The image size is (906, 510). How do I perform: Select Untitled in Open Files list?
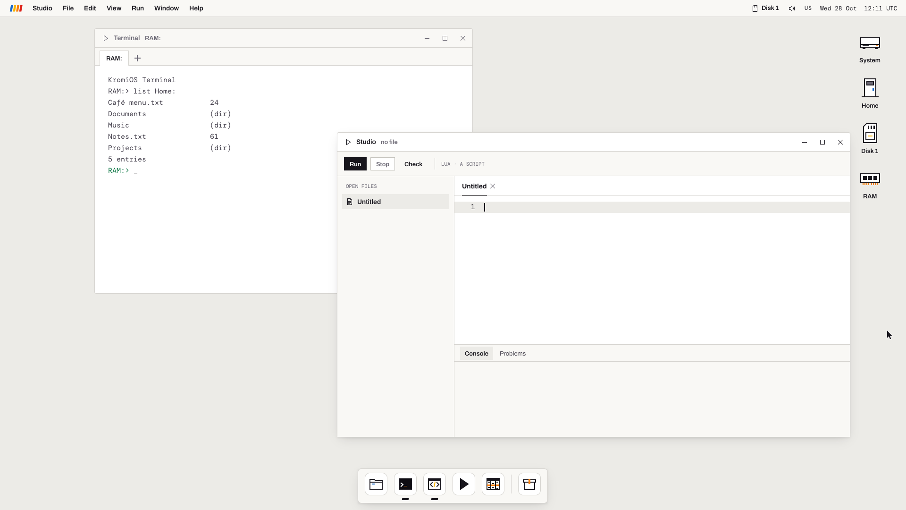(395, 202)
